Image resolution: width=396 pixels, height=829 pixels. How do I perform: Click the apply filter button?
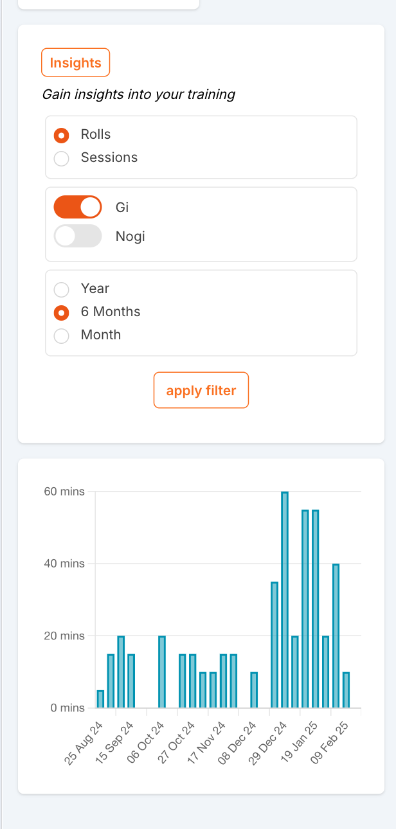(x=201, y=390)
